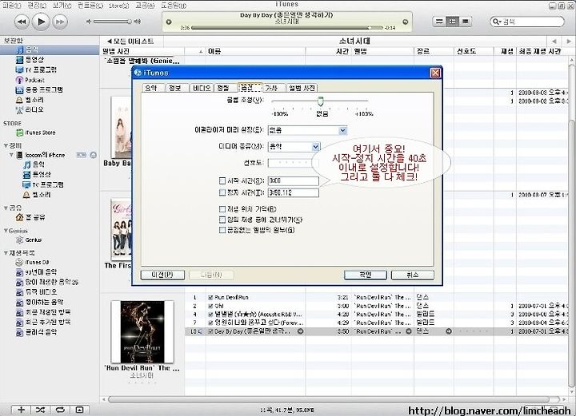Open the 파일(F) menu
576x416 pixels.
(x=12, y=6)
